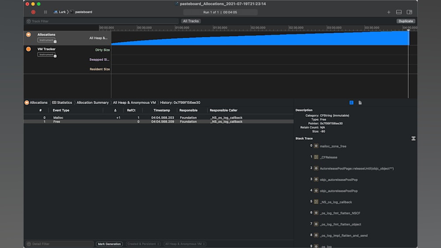Sort by Responsible Caller column header
Screen dimensions: 441x248
click(223, 111)
